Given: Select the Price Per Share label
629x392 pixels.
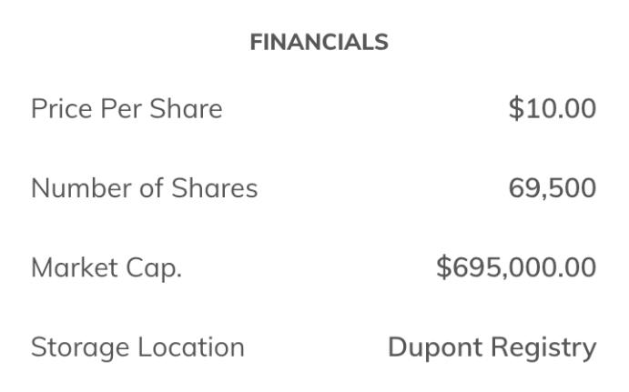Looking at the screenshot, I should tap(127, 109).
